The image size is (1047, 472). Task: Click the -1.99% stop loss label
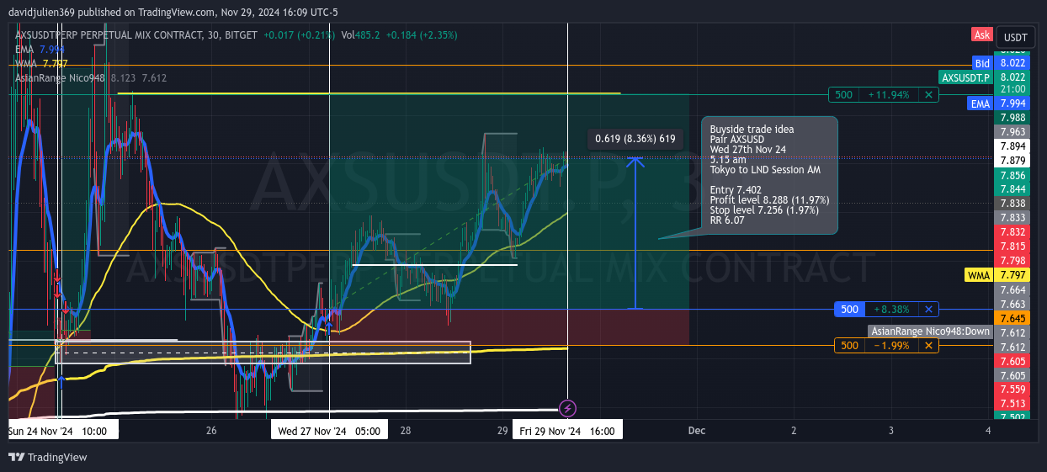coord(892,346)
